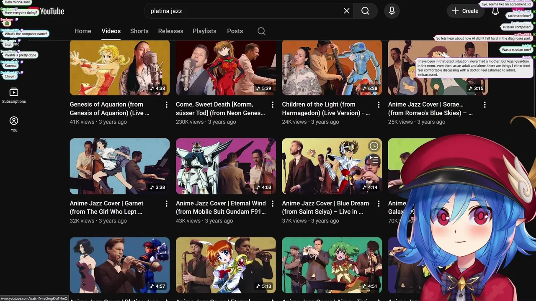
Task: Open the You sidebar icon
Action: coord(14,124)
